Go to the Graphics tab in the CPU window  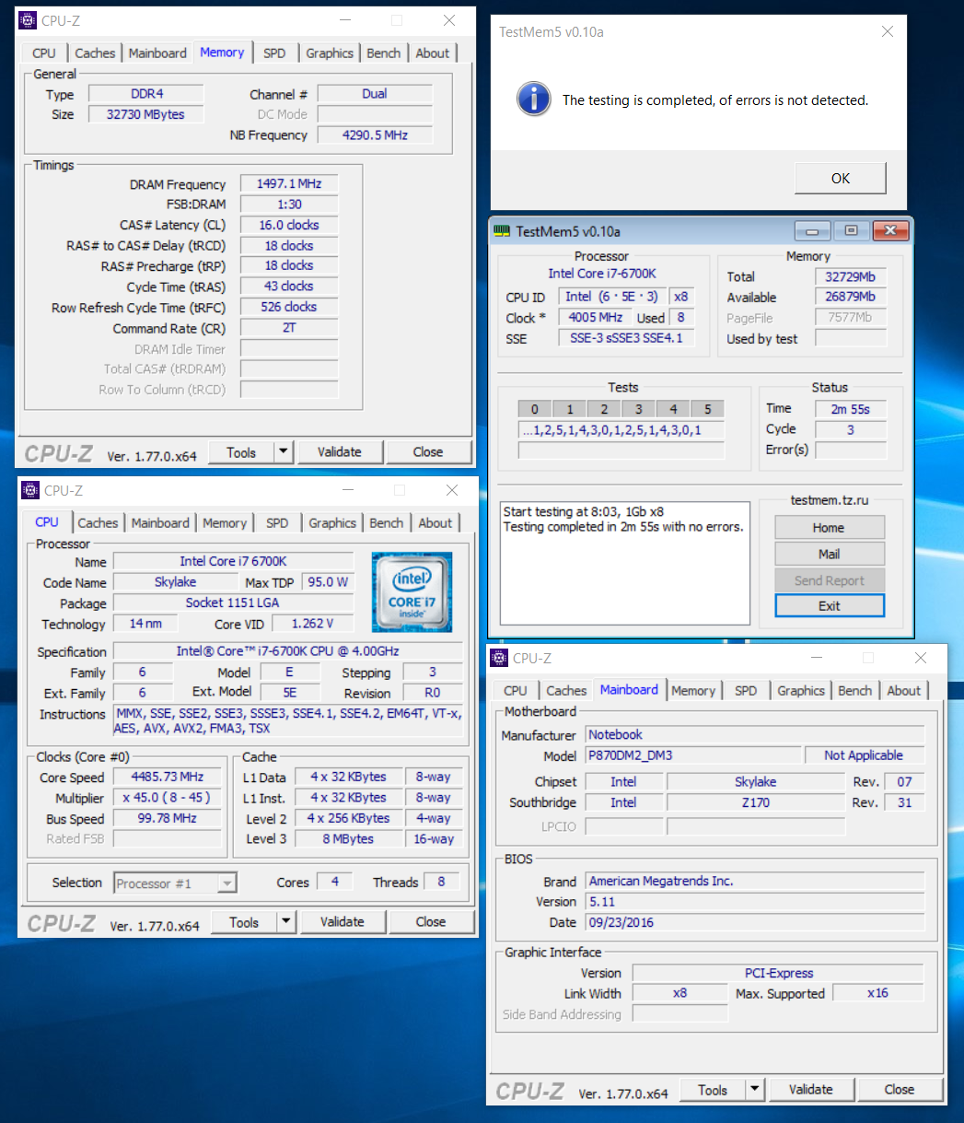[332, 523]
